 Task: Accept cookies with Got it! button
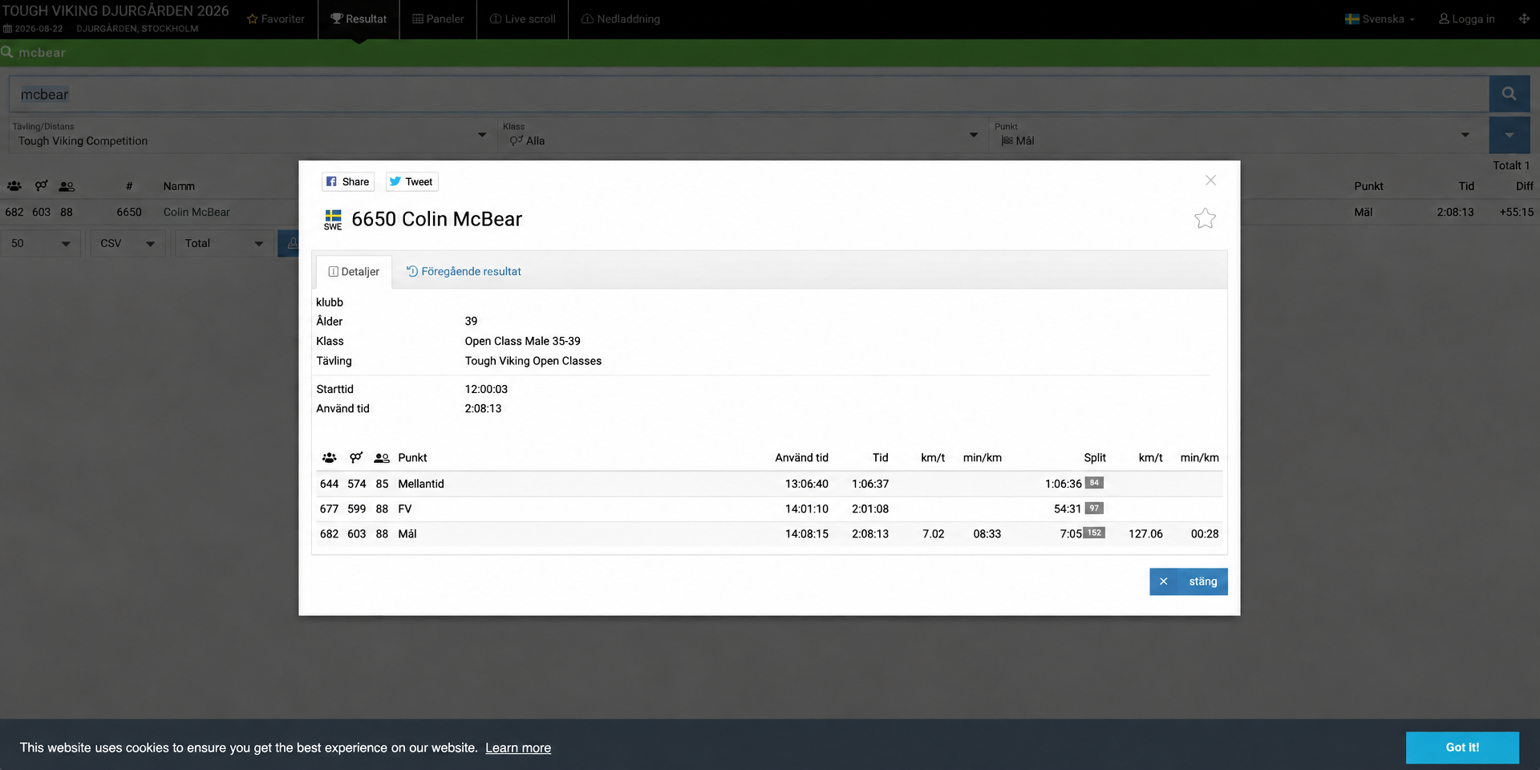click(x=1462, y=748)
